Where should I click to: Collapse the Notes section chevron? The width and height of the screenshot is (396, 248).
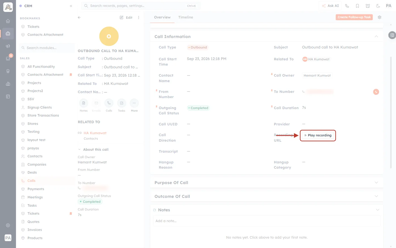click(378, 210)
